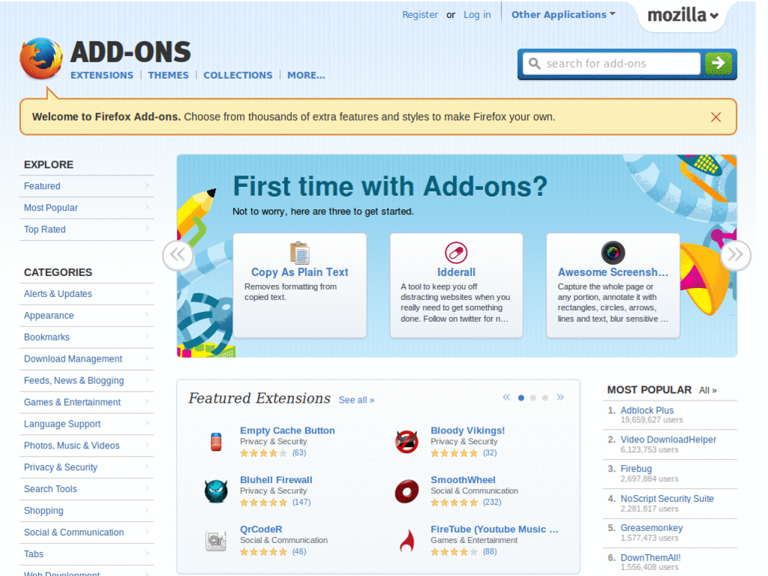Click the (147) reviews count link
Viewport: 768px width, 576px height.
(301, 502)
